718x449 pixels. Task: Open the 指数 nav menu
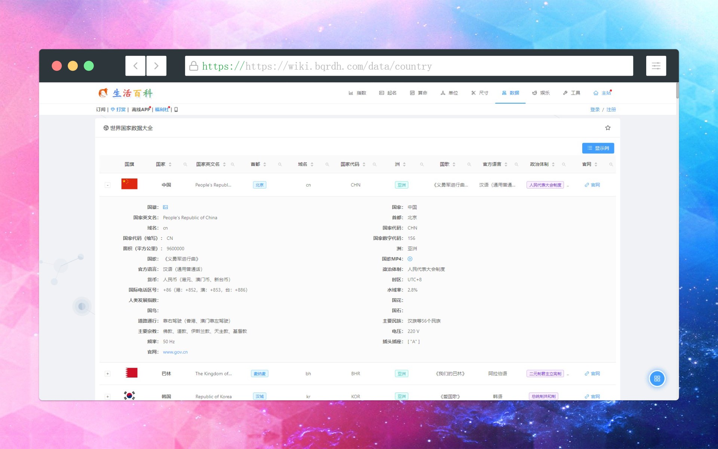pyautogui.click(x=357, y=93)
